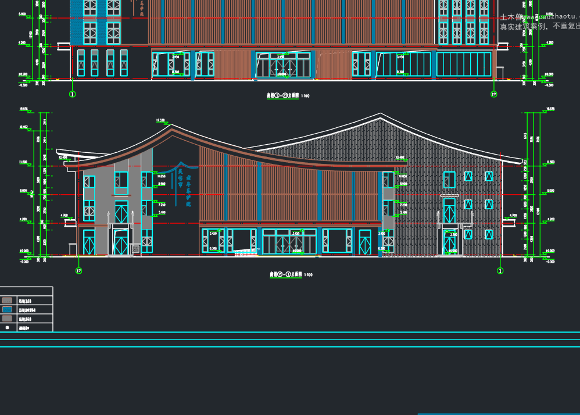This screenshot has height=415, width=580.
Task: Click the 1:100 scale label of lower elevation
Action: (309, 275)
